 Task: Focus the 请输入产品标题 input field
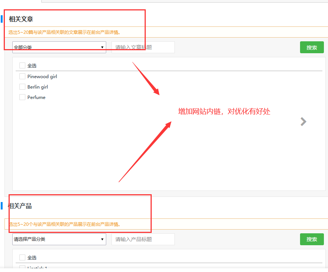143,239
